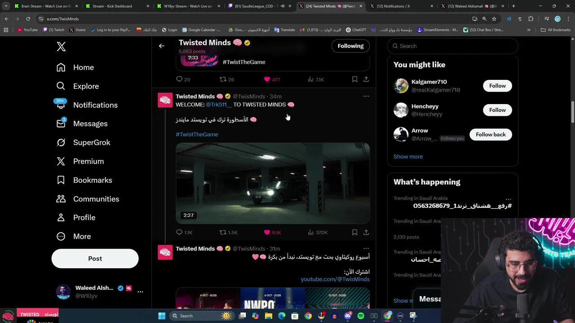Open Notifications in X sidebar

pyautogui.click(x=87, y=105)
